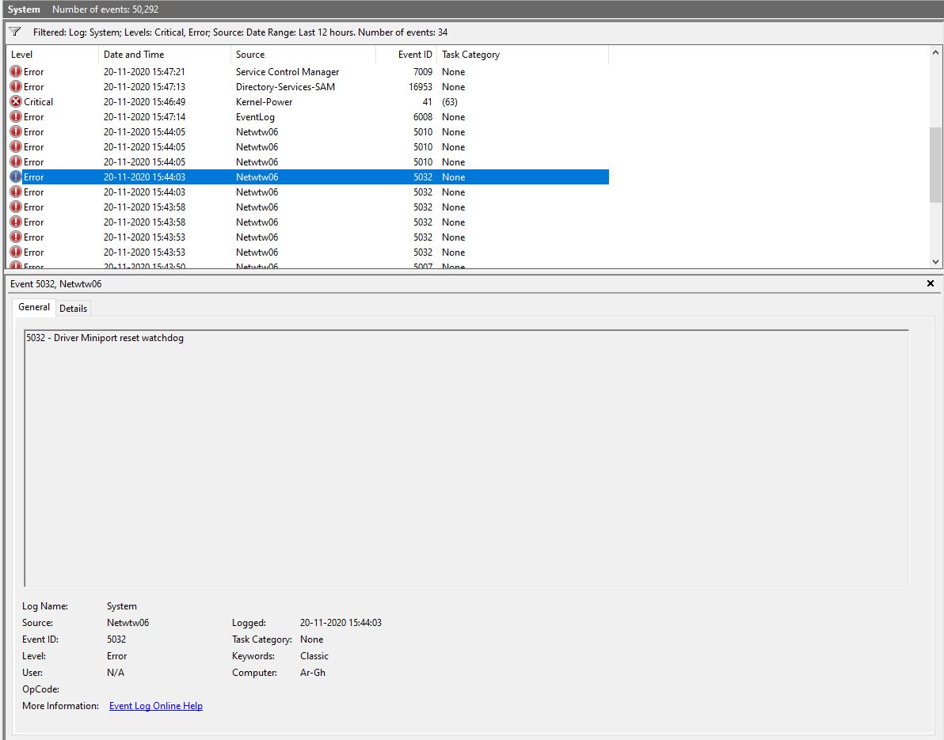Select the Kernel-Power critical event

click(x=307, y=101)
